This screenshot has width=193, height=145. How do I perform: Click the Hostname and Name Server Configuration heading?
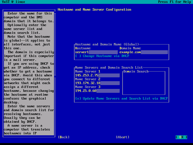coord(95,10)
